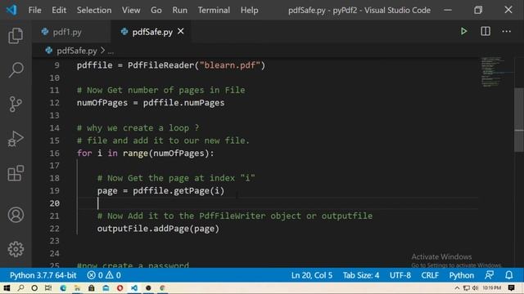This screenshot has width=524, height=294.
Task: Open notifications bell in status bar
Action: pos(508,275)
